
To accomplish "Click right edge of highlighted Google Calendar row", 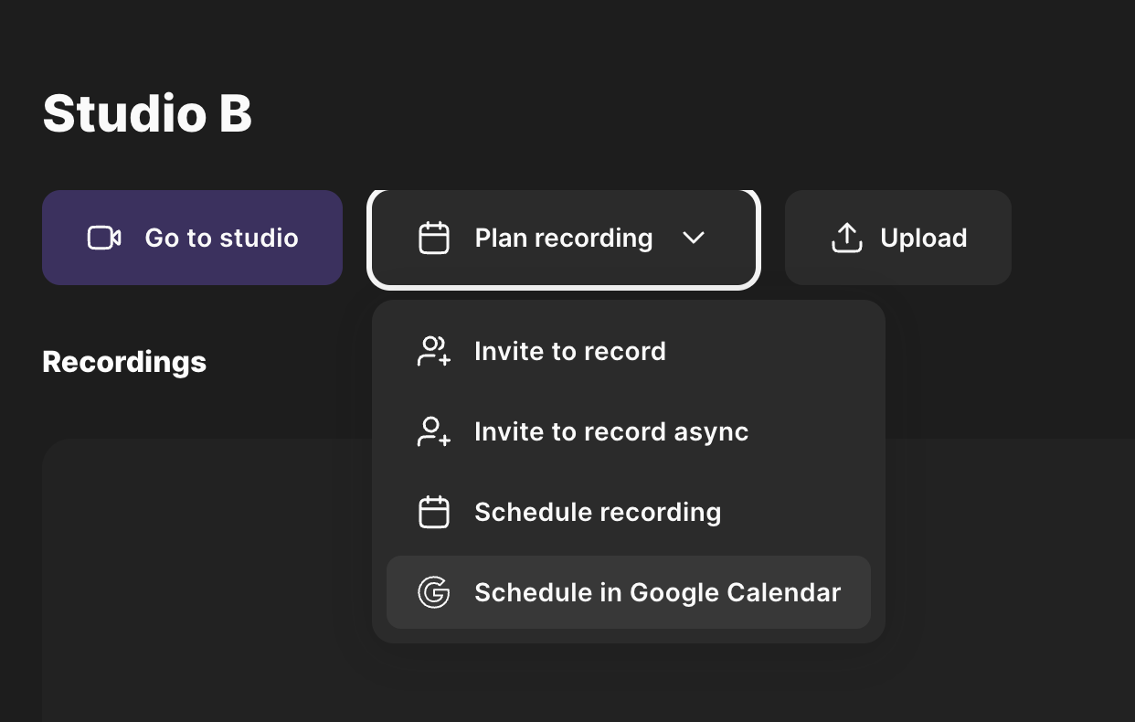I will click(857, 592).
